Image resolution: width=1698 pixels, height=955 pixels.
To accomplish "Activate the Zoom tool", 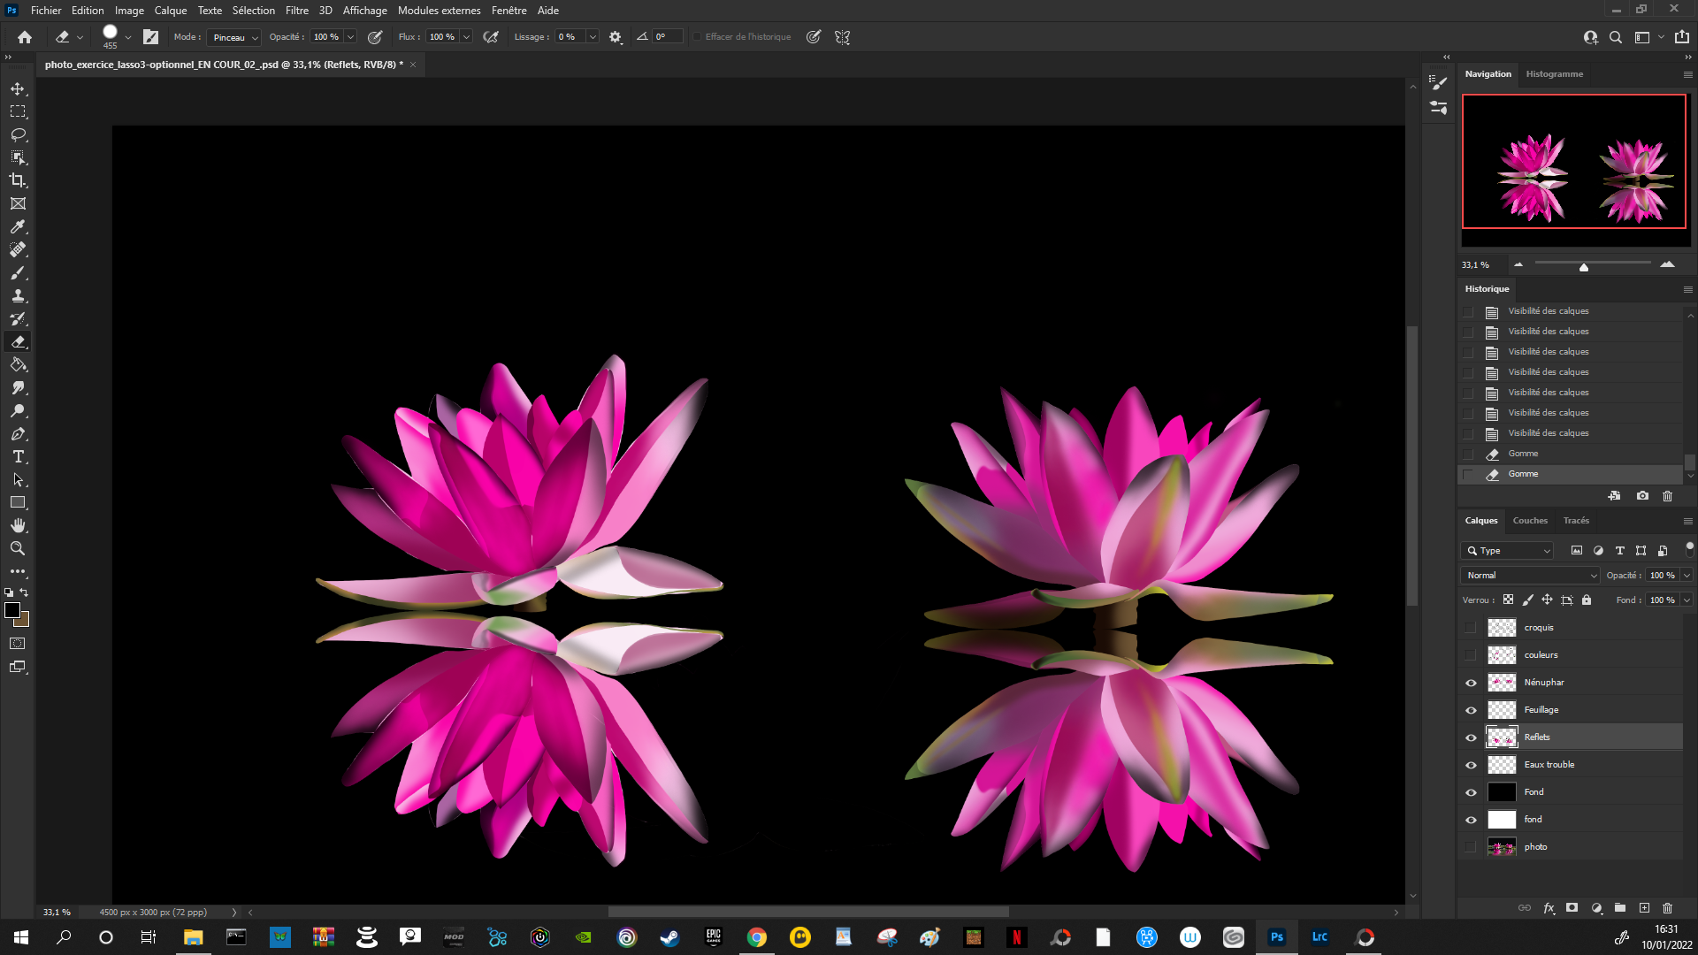I will (18, 548).
